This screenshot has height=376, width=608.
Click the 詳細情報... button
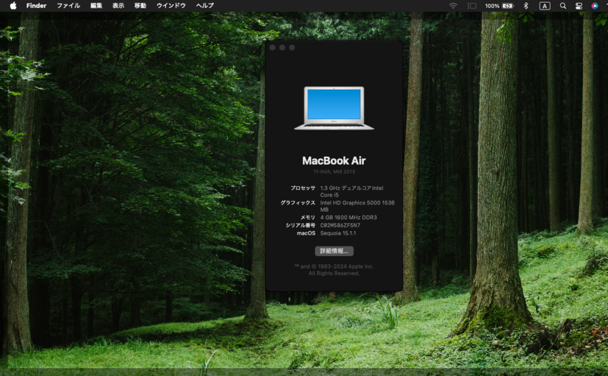pyautogui.click(x=334, y=251)
